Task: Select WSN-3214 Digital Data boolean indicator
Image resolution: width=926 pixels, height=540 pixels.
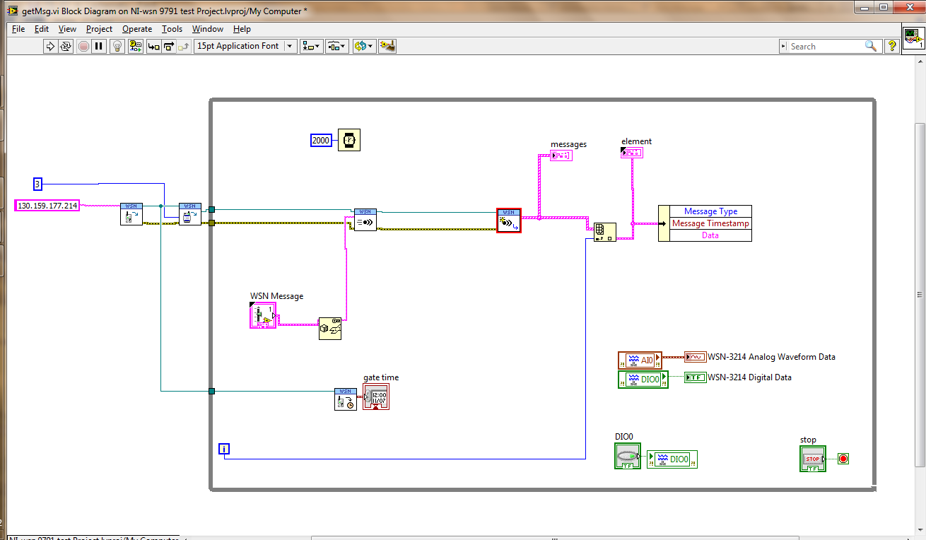Action: pos(696,377)
